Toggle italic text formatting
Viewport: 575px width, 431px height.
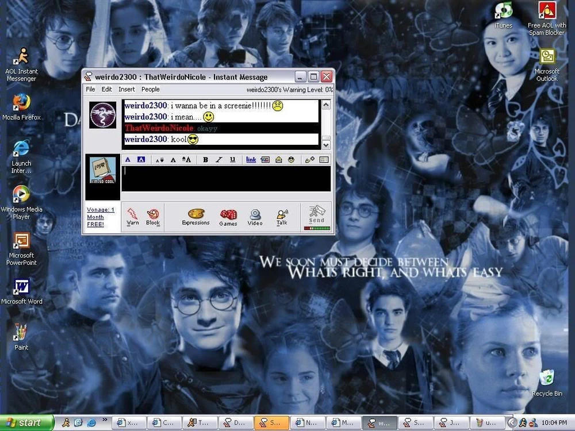(x=218, y=160)
